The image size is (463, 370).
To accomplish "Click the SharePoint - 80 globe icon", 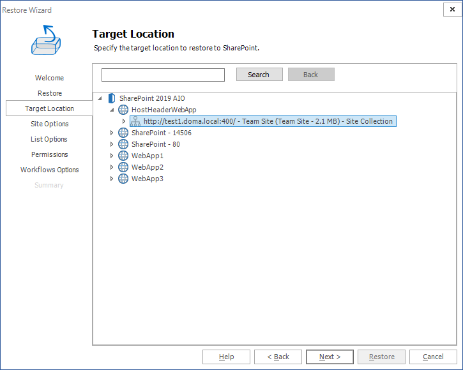I will pos(123,144).
